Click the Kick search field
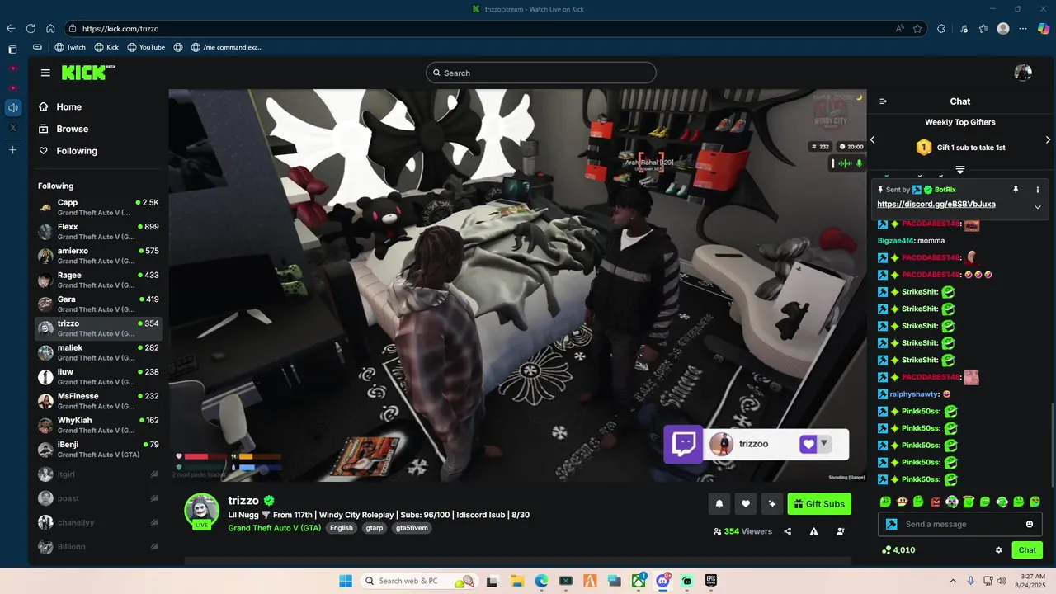This screenshot has height=594, width=1056. click(x=541, y=73)
